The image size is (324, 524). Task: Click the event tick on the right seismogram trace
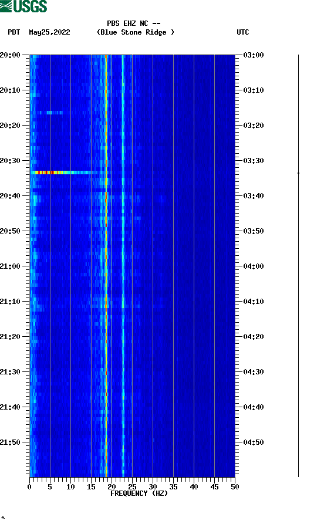pos(298,173)
